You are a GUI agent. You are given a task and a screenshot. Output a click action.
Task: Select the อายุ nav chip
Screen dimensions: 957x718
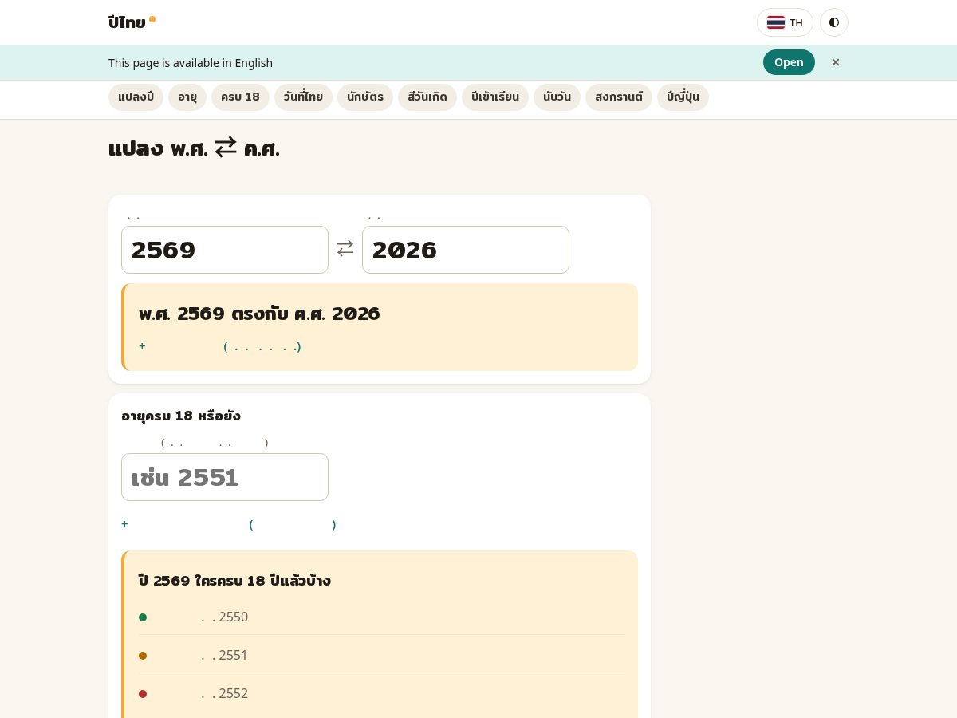(x=187, y=97)
